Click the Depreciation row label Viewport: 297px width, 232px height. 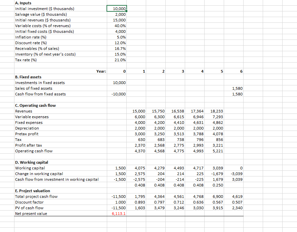27,128
